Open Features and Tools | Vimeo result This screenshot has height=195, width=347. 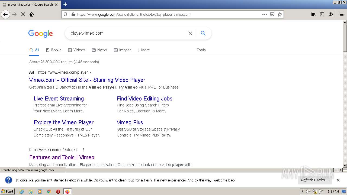pyautogui.click(x=62, y=157)
